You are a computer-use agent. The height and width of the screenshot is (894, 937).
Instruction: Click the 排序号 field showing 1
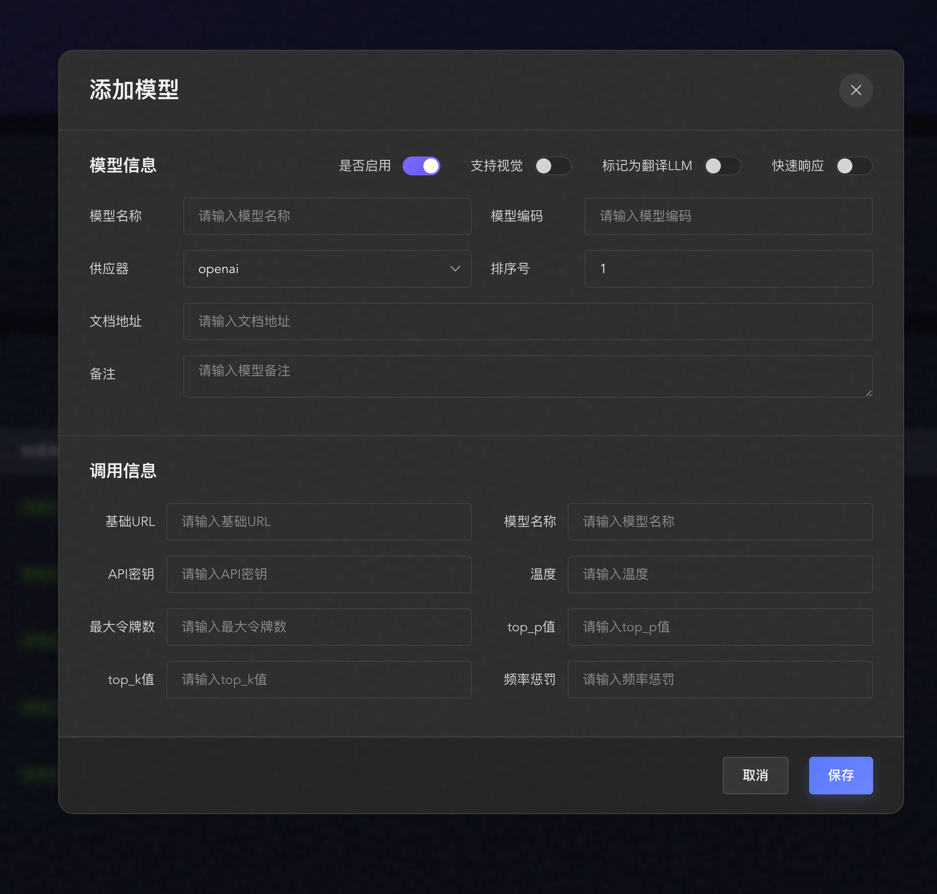click(728, 269)
